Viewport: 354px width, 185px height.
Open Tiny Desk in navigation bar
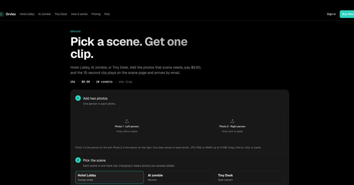(x=61, y=14)
